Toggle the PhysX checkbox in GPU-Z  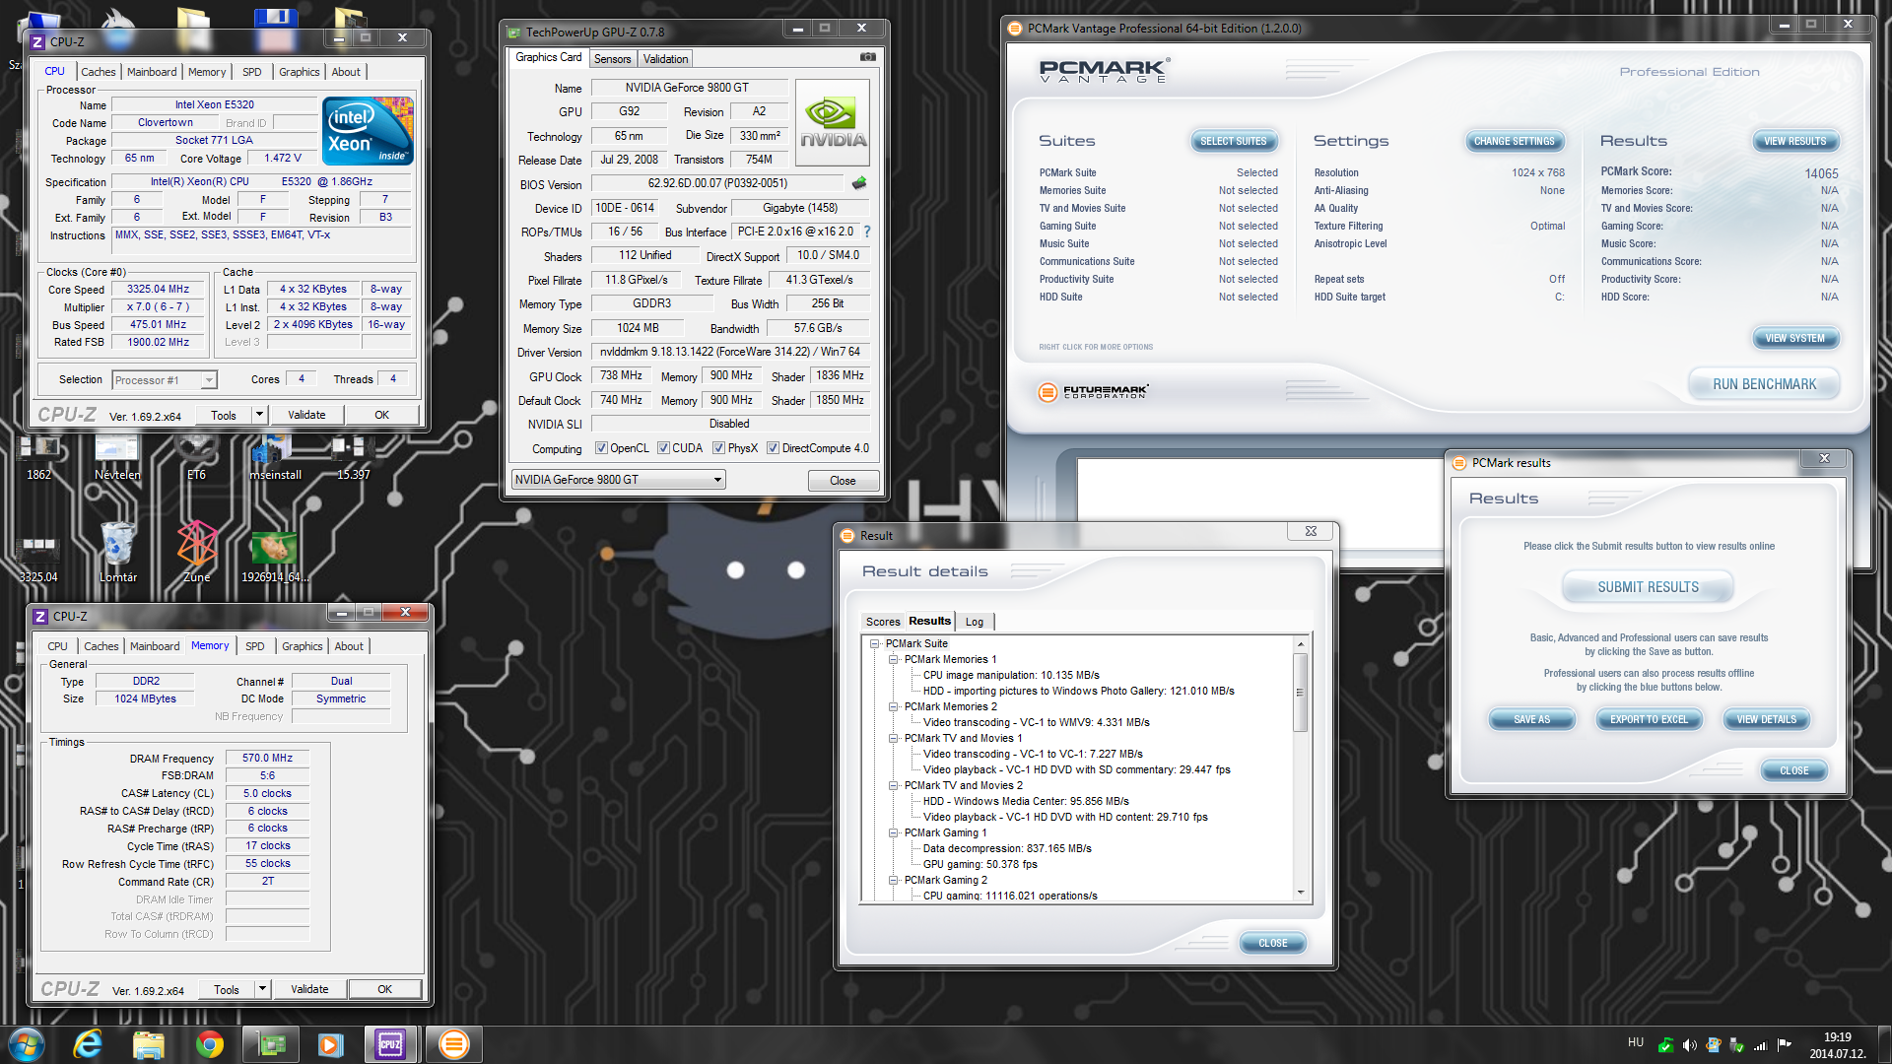718,448
